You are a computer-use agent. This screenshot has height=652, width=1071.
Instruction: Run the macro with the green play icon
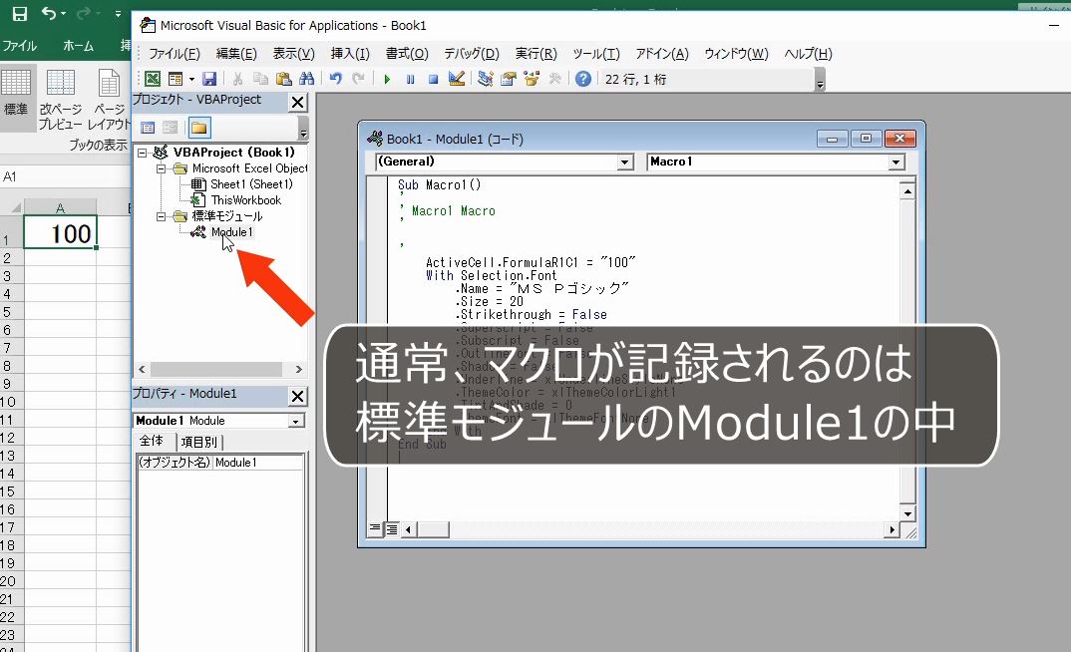[387, 79]
